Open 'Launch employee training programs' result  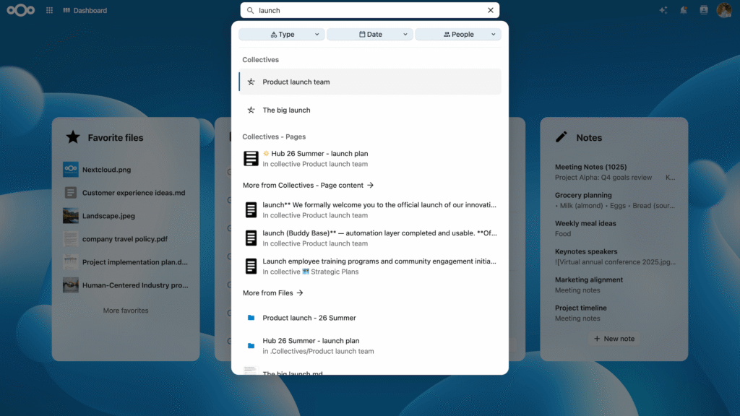pos(370,266)
